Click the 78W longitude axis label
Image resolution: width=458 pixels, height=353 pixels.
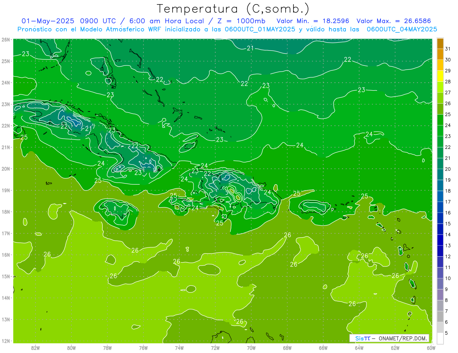pos(107,348)
